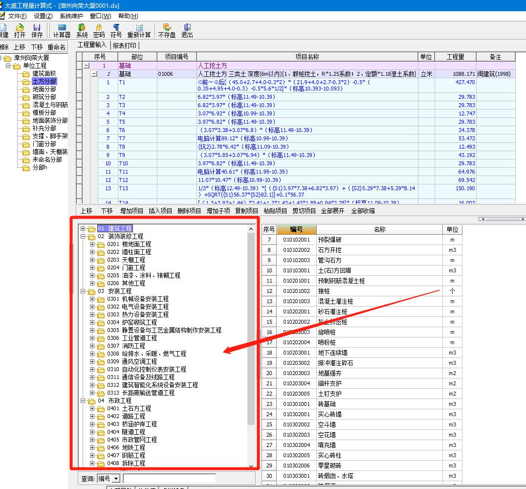This screenshot has height=489, width=526.
Task: Click the 不存盘 toolbar icon
Action: click(167, 30)
